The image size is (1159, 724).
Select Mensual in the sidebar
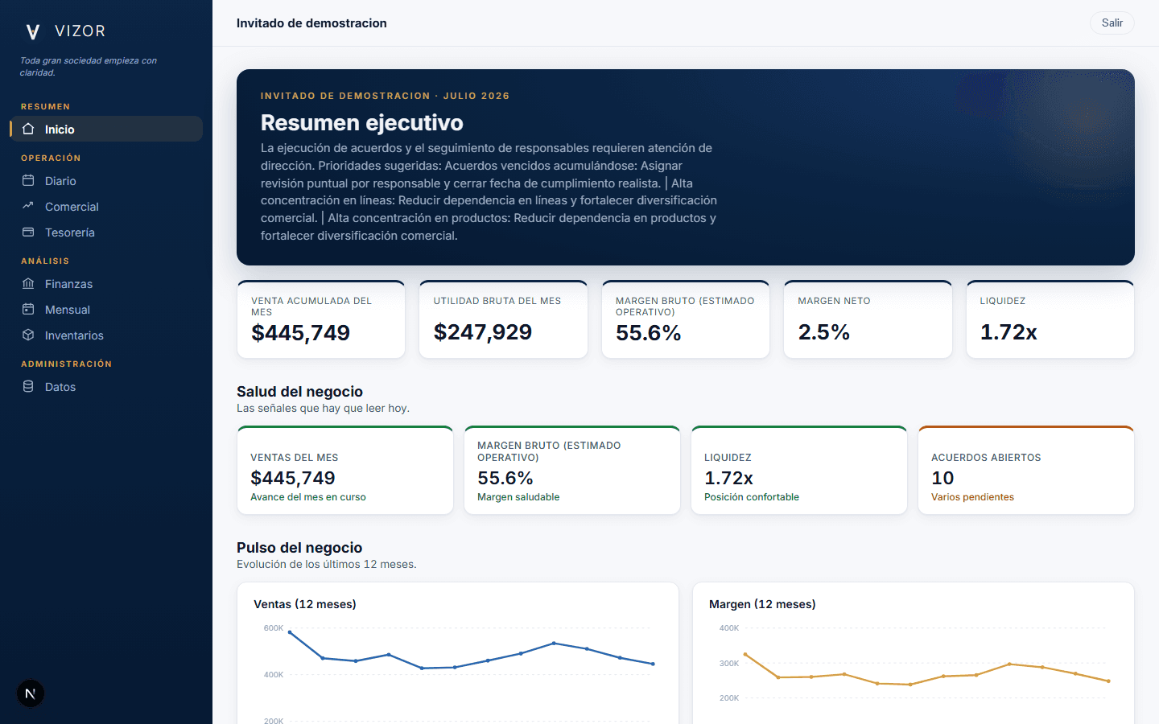click(x=106, y=309)
